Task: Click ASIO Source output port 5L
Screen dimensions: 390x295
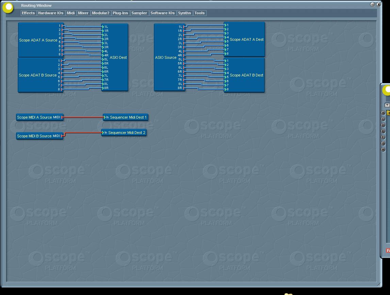Action: 184,59
